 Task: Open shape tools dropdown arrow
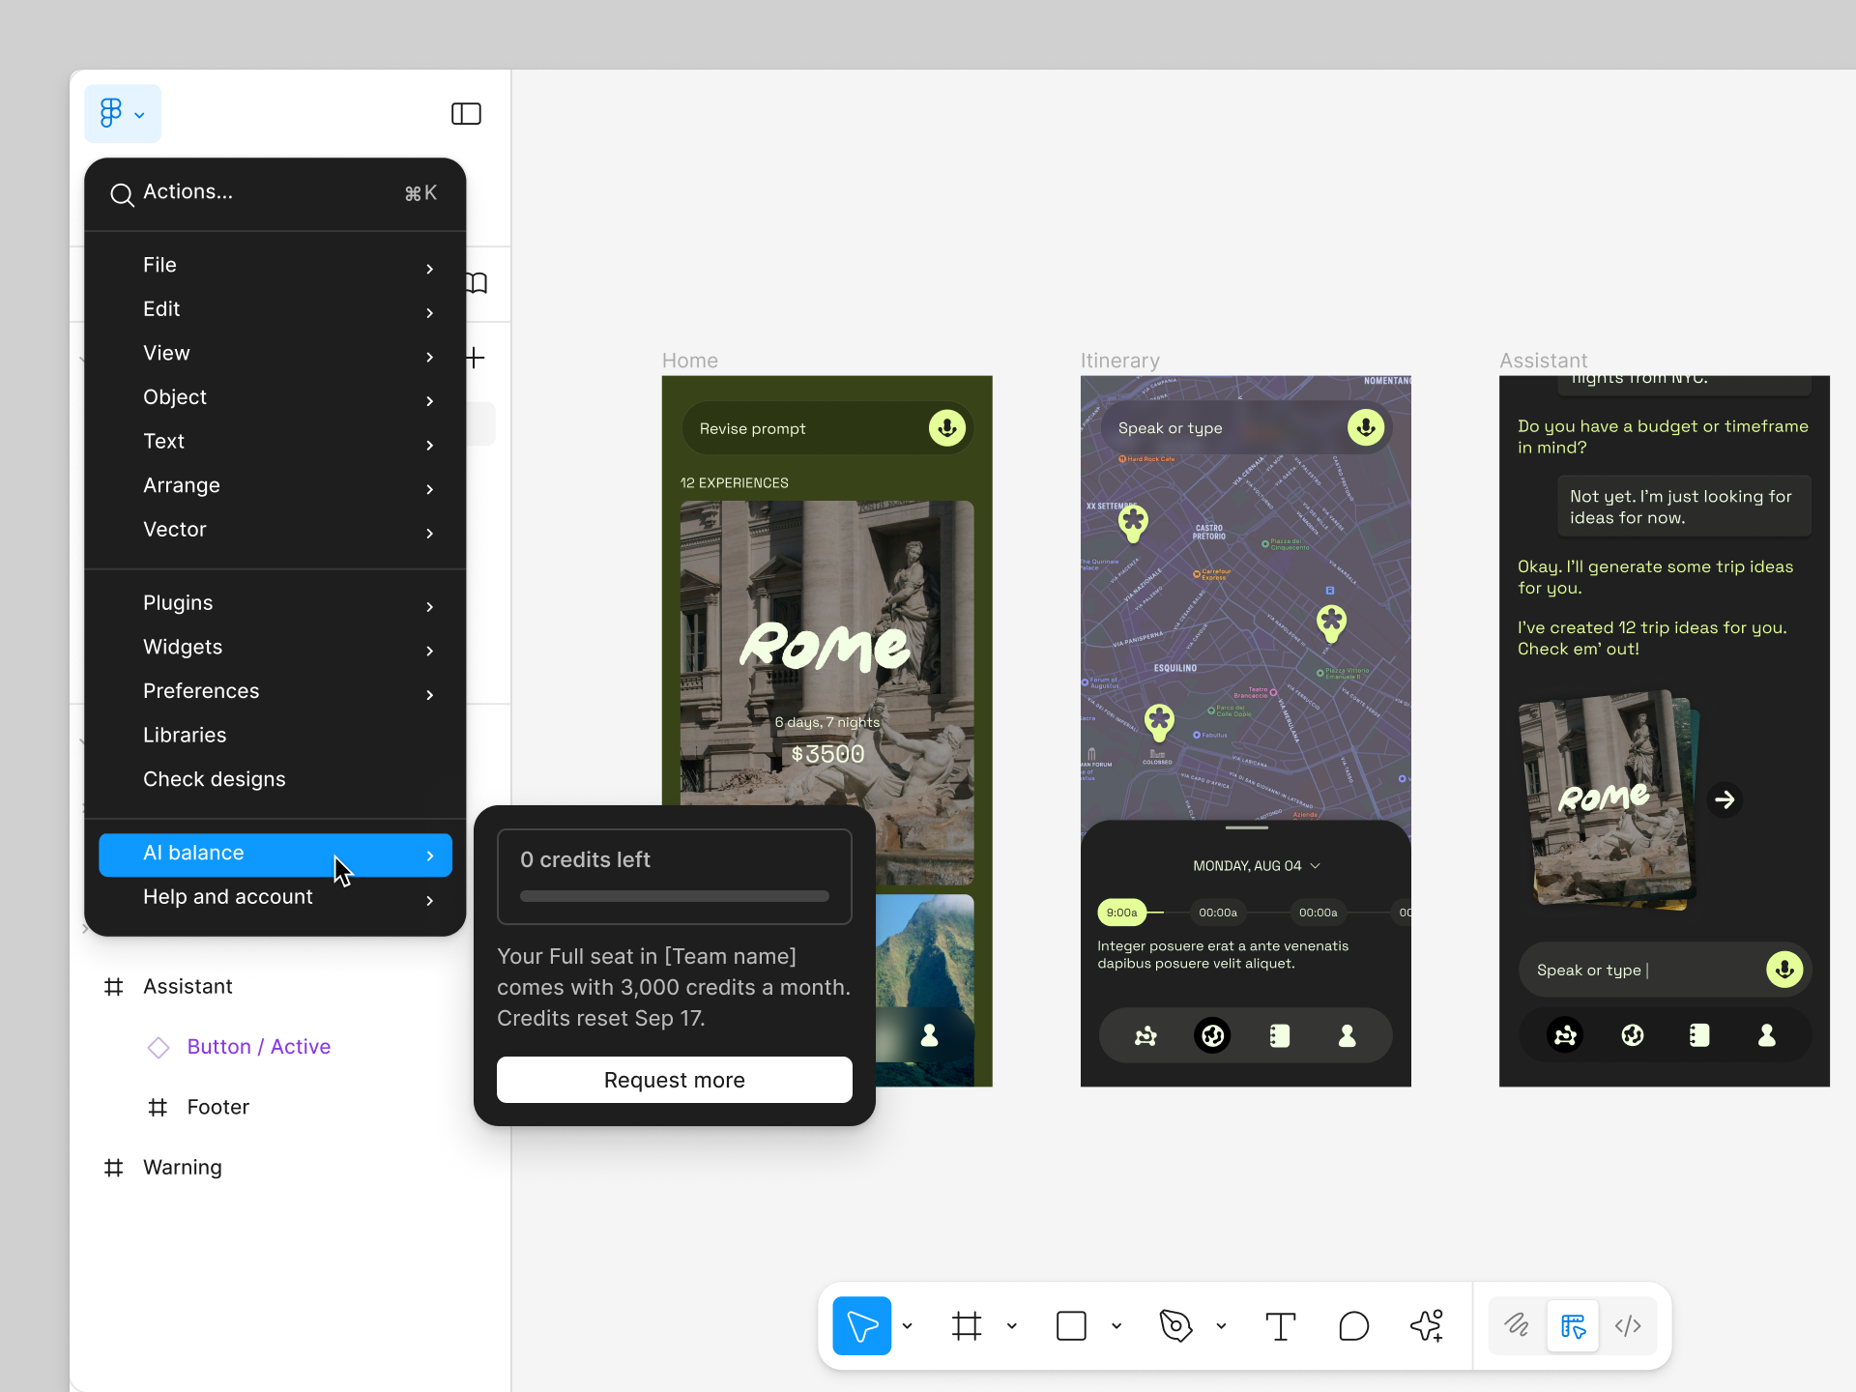click(1116, 1326)
